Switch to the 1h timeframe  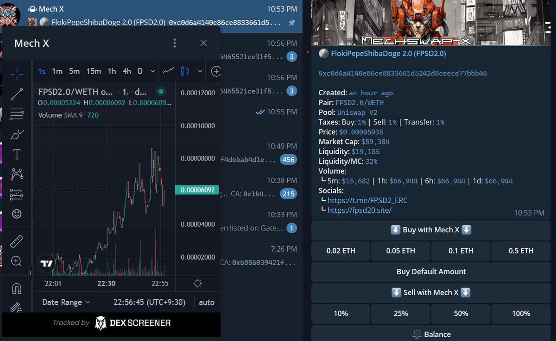pyautogui.click(x=112, y=71)
